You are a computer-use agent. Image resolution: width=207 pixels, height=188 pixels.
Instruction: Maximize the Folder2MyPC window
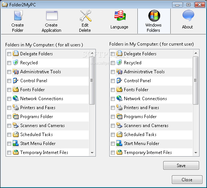point(188,5)
